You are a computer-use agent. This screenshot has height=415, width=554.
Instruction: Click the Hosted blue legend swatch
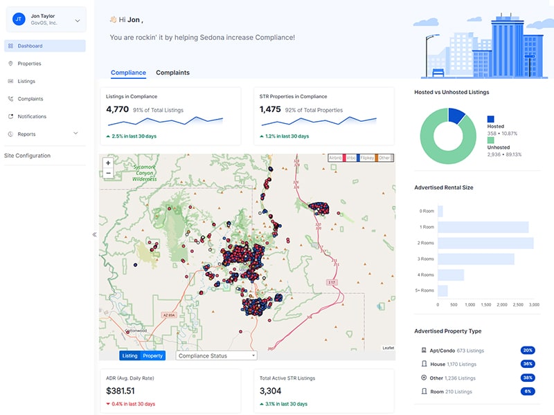(491, 119)
